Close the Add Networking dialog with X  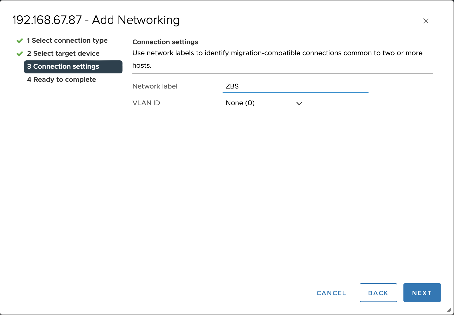click(426, 21)
